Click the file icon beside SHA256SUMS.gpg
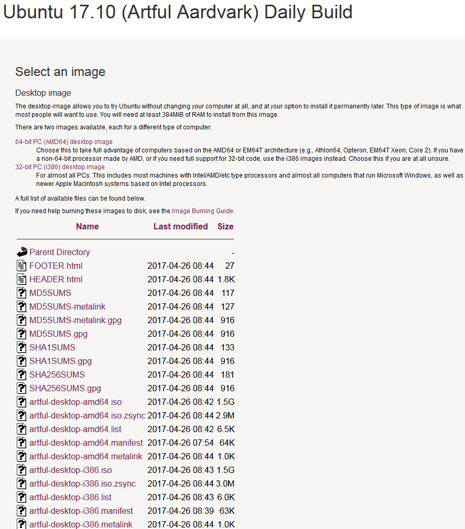The image size is (465, 529). pos(21,388)
